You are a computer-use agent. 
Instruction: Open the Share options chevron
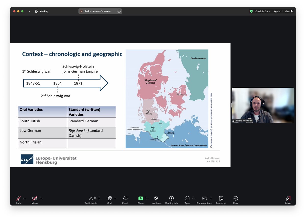tap(146, 198)
